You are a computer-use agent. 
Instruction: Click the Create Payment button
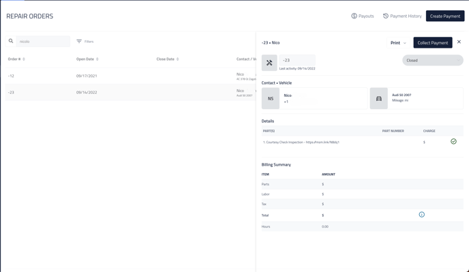pos(445,16)
